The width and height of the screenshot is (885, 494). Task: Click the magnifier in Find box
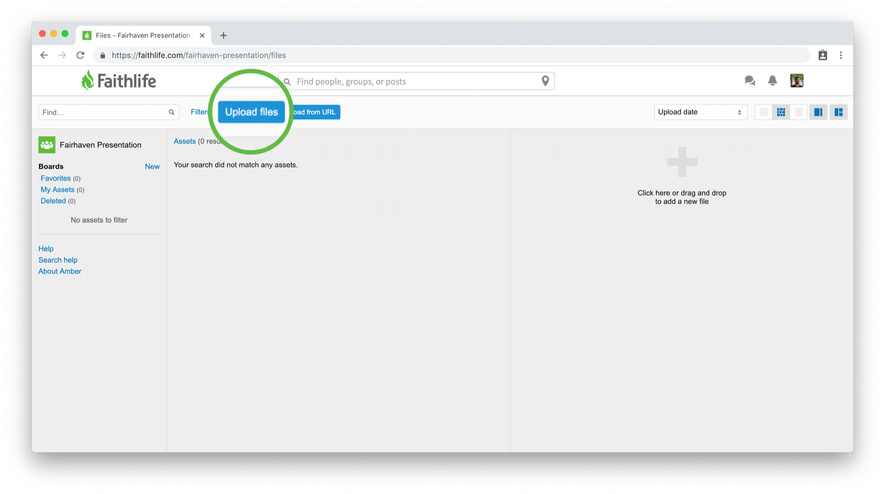pos(172,112)
